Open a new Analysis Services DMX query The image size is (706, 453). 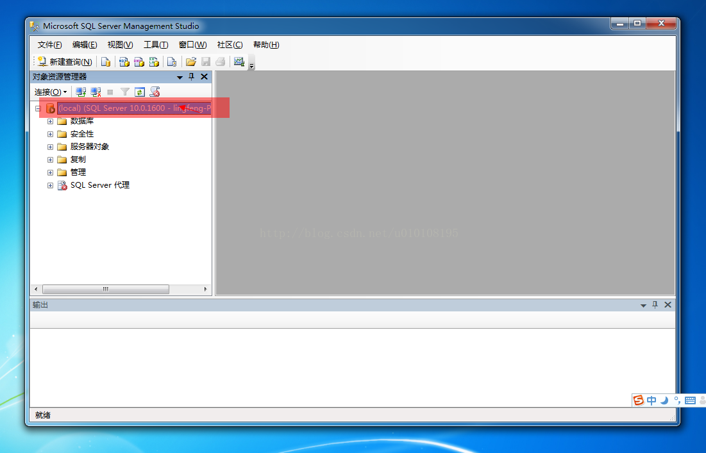click(x=139, y=62)
